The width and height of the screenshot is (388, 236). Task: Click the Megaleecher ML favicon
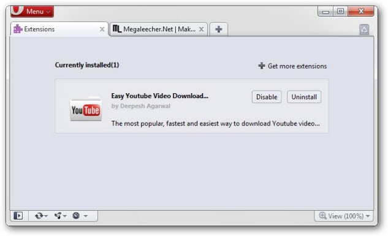click(x=117, y=29)
